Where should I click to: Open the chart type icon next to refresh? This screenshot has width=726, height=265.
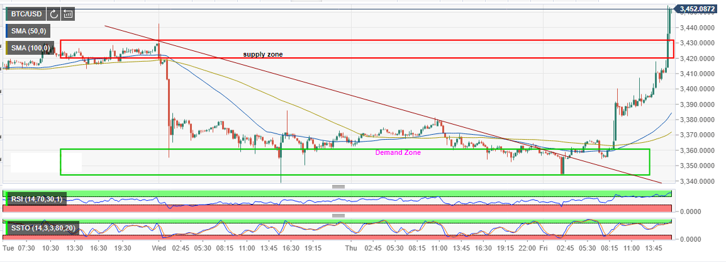(x=68, y=14)
